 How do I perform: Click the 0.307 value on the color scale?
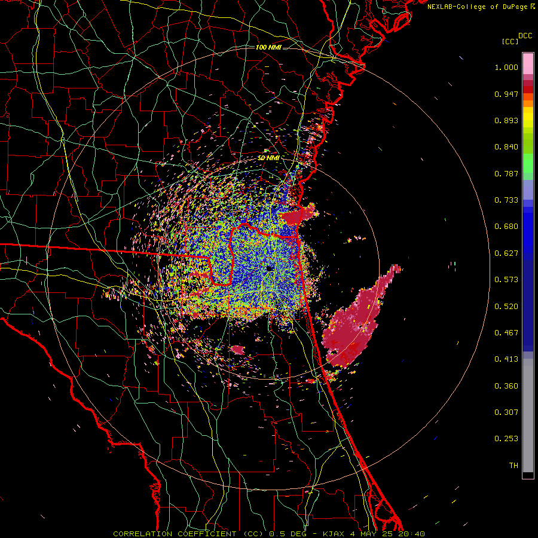tap(506, 412)
